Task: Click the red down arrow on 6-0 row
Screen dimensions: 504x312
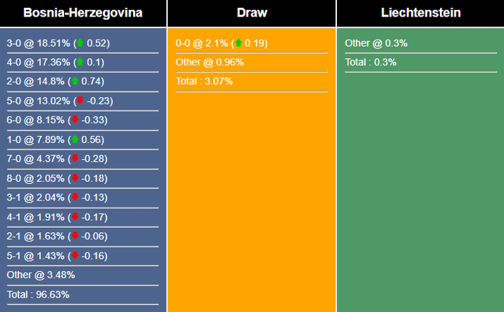Action: pyautogui.click(x=74, y=120)
